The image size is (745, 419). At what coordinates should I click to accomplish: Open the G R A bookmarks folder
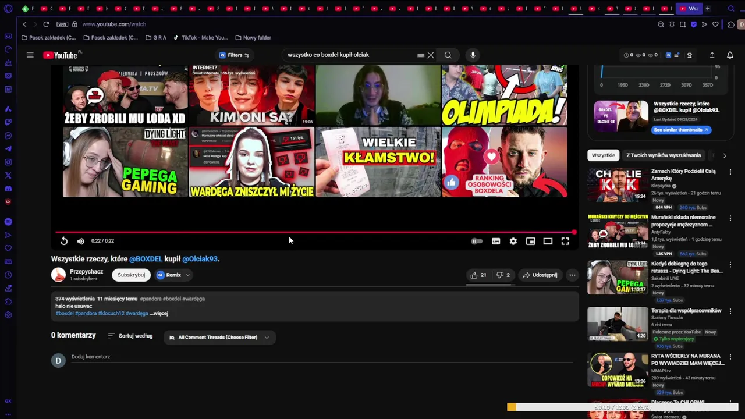click(156, 38)
